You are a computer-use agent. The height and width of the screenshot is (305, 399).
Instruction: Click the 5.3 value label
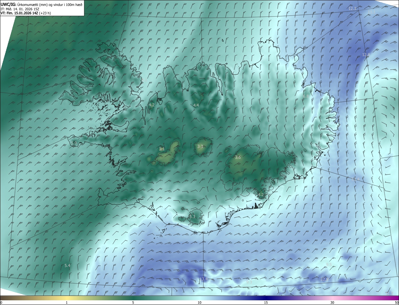pos(192,216)
